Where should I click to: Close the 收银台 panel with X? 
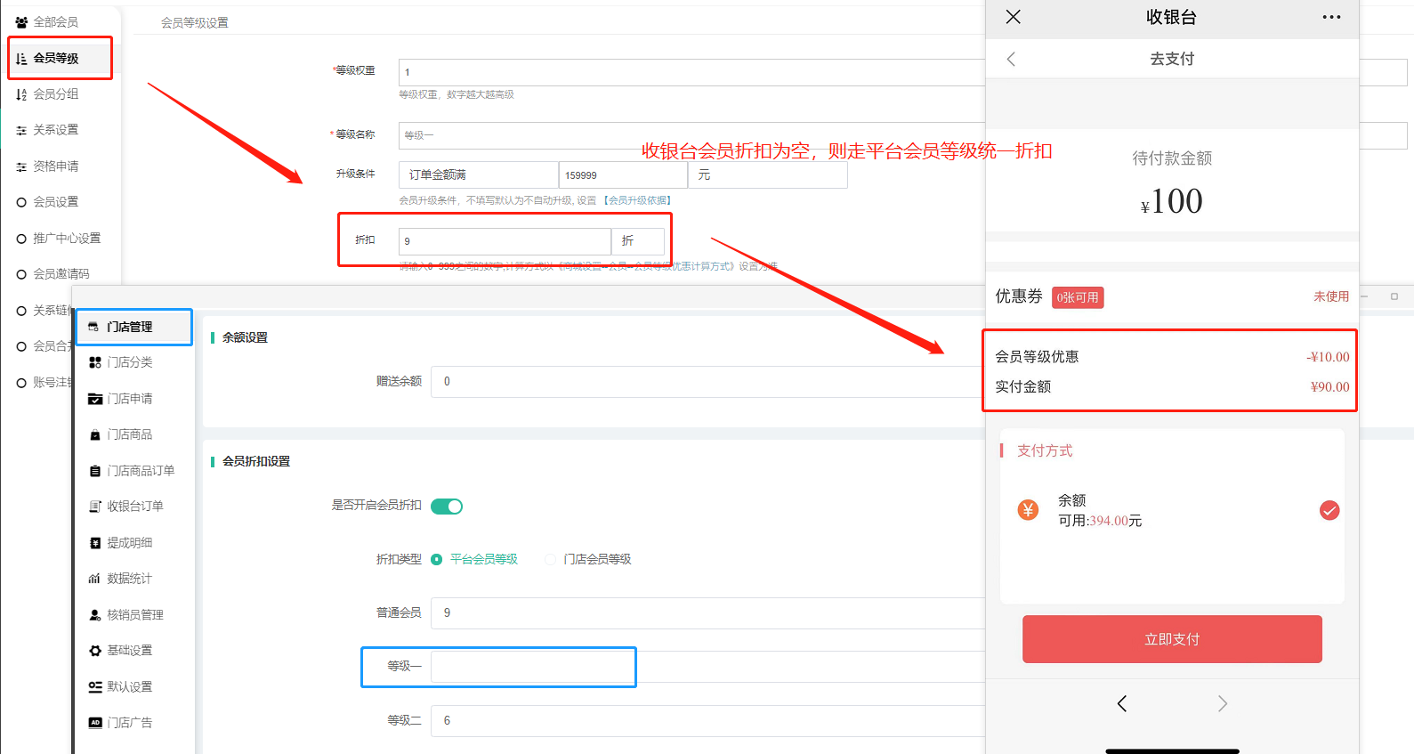[1013, 17]
